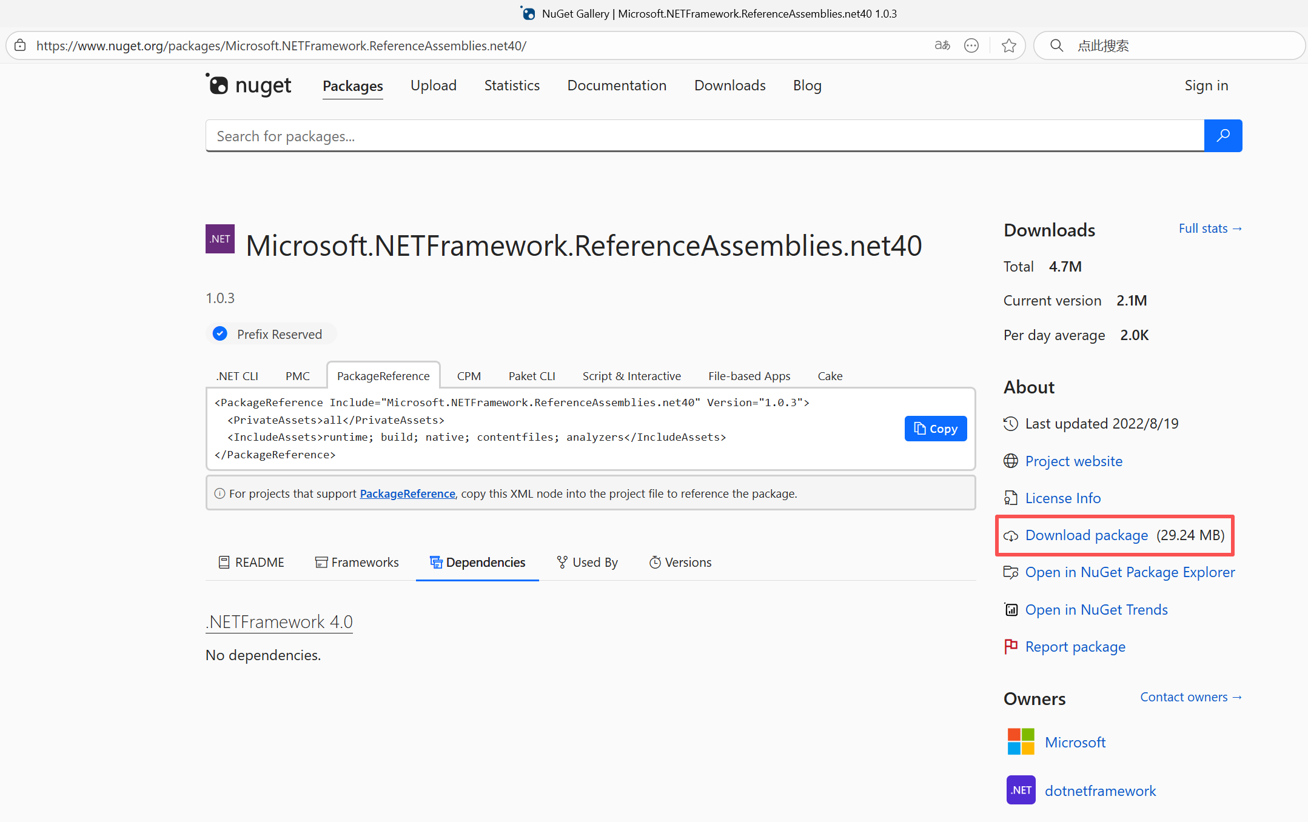Bookmark page with the star icon
Viewport: 1308px width, 822px height.
1008,45
